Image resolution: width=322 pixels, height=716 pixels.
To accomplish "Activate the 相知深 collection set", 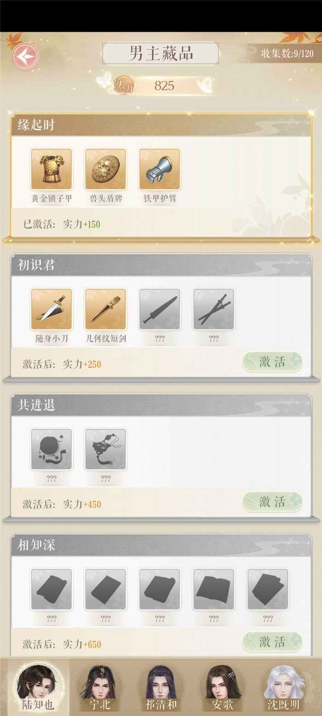I will click(272, 642).
